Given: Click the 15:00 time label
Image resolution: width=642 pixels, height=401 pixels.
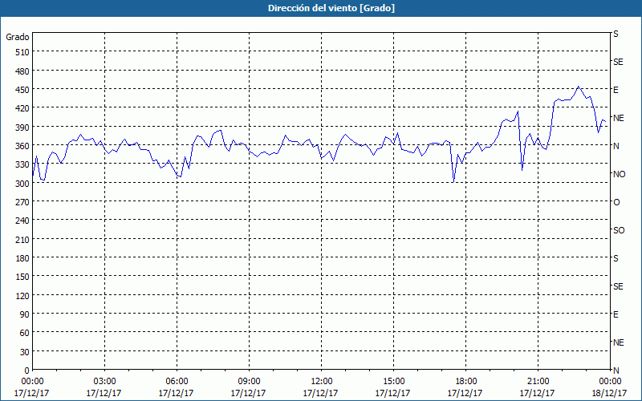Looking at the screenshot, I should pyautogui.click(x=393, y=382).
